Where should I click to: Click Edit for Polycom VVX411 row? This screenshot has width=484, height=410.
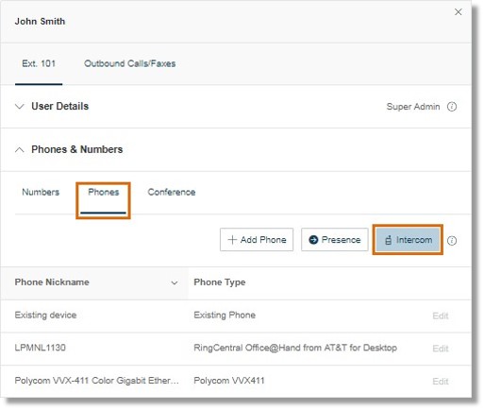[x=441, y=382]
